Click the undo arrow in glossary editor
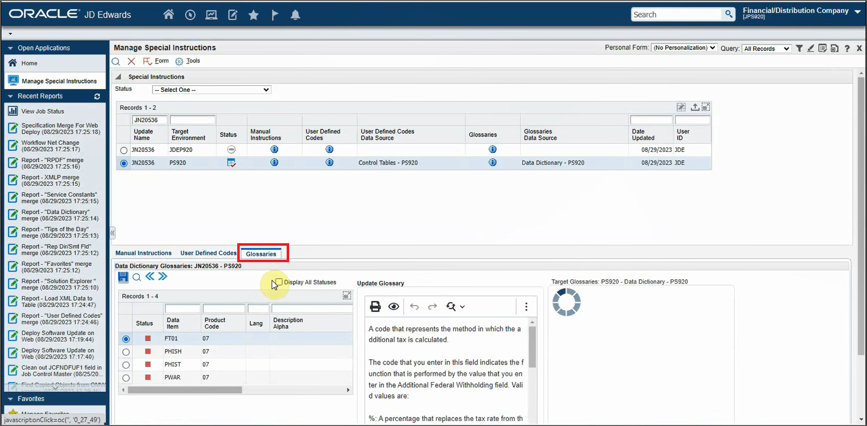This screenshot has height=426, width=867. pyautogui.click(x=415, y=307)
